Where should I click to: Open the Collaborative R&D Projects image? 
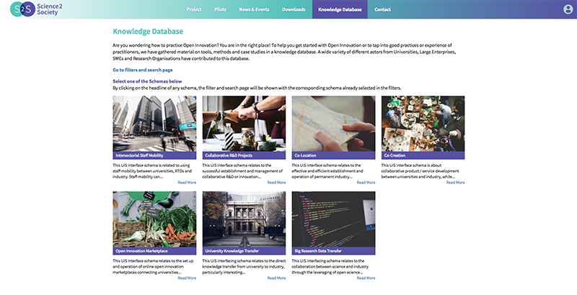(x=244, y=123)
